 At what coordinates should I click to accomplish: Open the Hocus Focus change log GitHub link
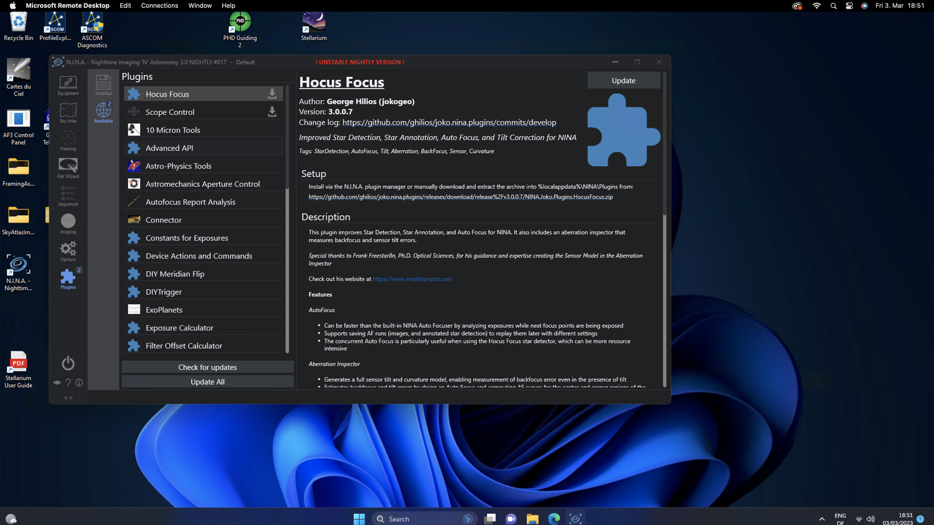(449, 122)
